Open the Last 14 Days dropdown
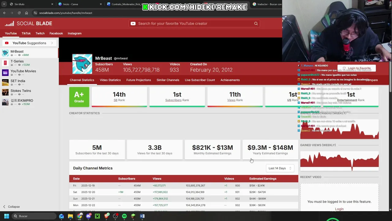Screen dimensions: 392x221 [x=280, y=168]
